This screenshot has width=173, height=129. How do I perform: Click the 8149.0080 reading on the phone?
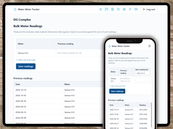click(143, 123)
